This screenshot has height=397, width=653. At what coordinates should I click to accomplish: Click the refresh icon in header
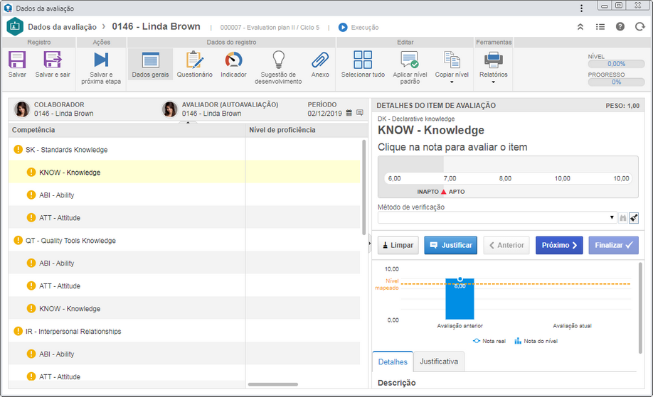coord(639,26)
